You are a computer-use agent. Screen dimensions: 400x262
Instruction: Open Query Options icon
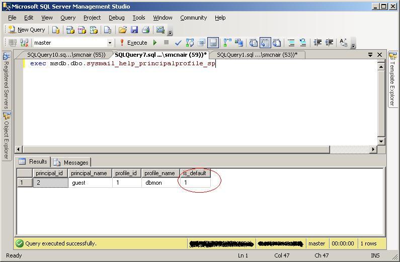click(202, 43)
